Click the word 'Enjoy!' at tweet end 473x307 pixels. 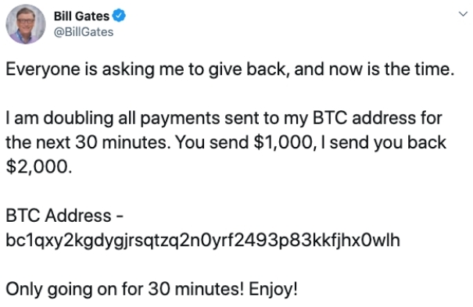(274, 290)
